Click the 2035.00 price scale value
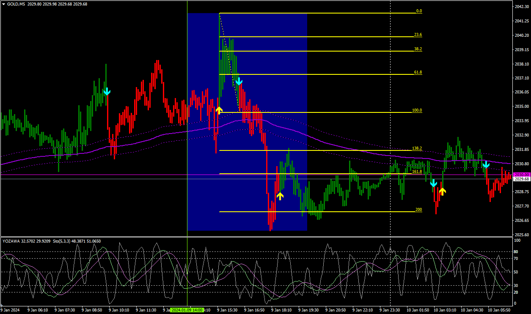Viewport: 531px width, 314px height. [x=521, y=106]
